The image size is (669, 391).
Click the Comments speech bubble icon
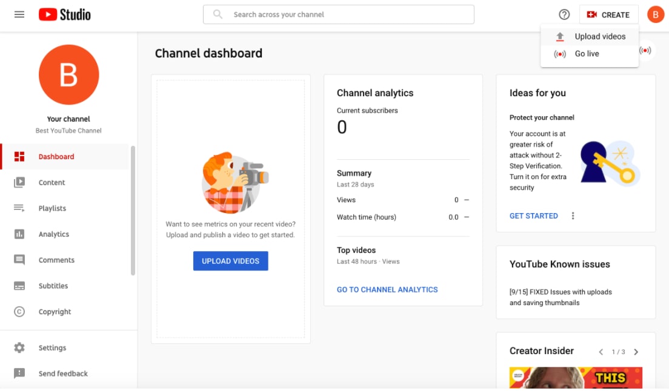(19, 260)
